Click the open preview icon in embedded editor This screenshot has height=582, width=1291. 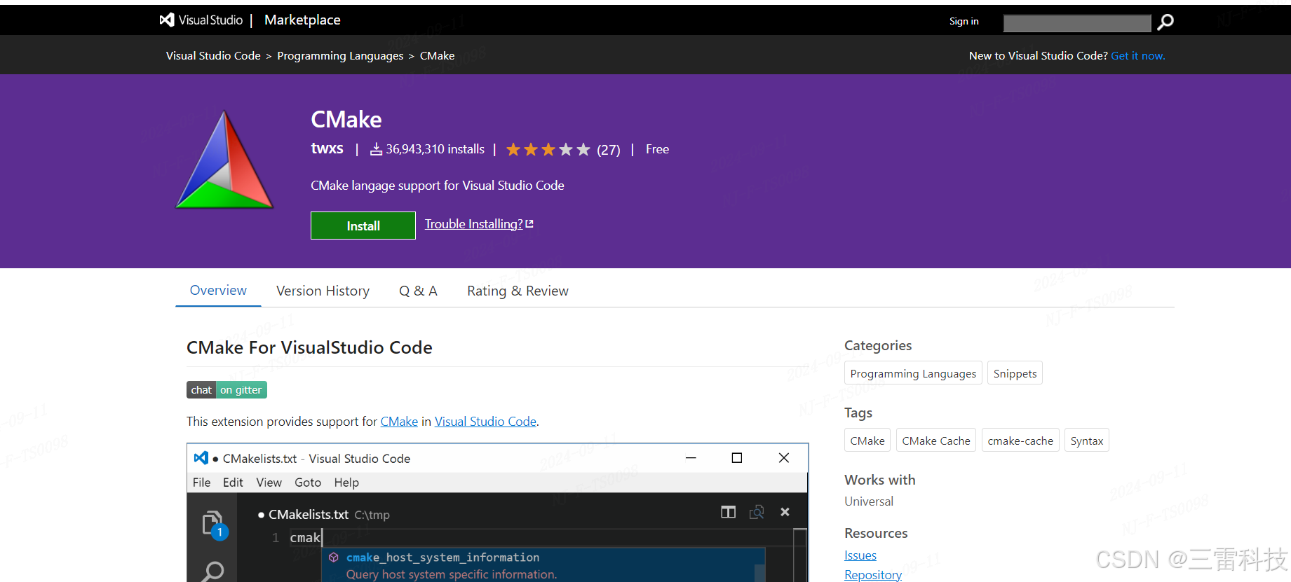click(x=757, y=513)
